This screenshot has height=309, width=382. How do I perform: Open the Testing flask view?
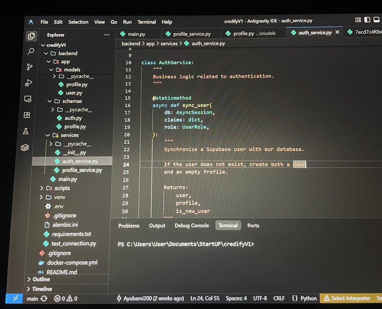26,131
